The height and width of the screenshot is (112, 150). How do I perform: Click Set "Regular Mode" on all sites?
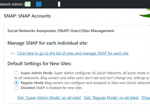111,98
